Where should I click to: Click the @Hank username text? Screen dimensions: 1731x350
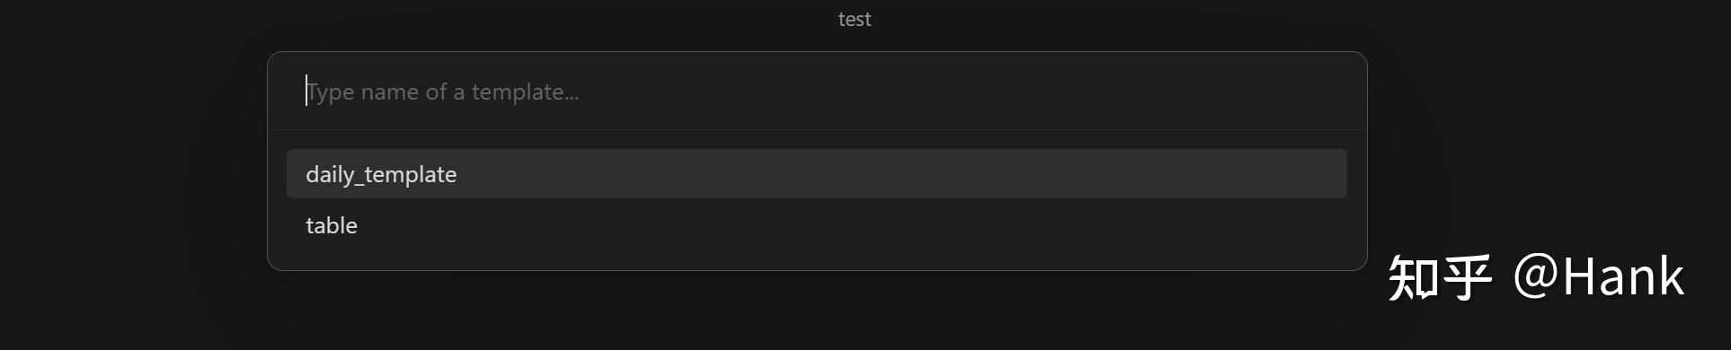pyautogui.click(x=1598, y=276)
